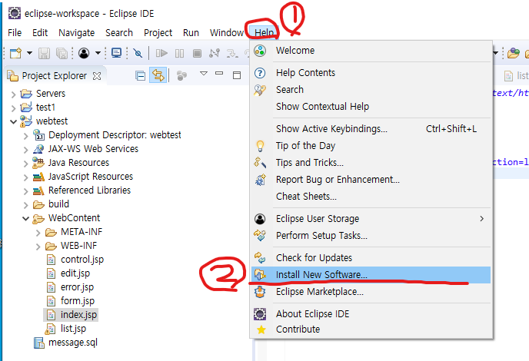Open the dropdown beside the user toolbar icon

coord(98,53)
